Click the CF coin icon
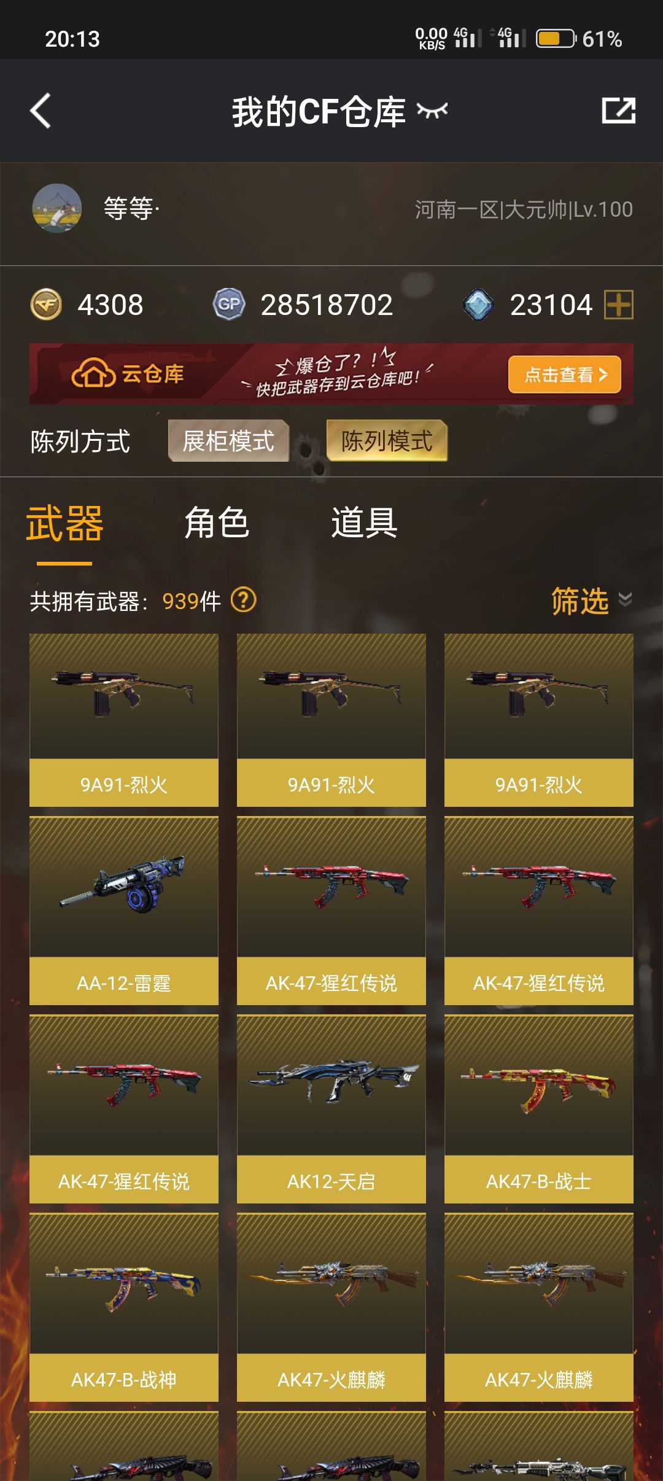Screen dimensions: 663x1481 coord(46,305)
